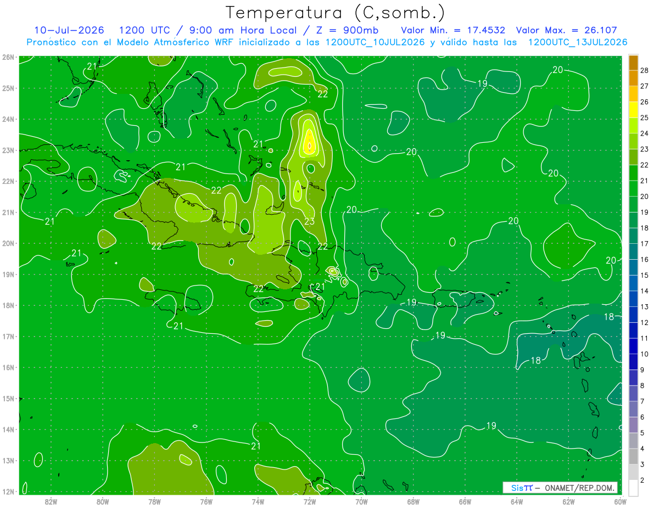Viewport: 659px width, 509px height.
Task: Click '1200UTC_13JUL2026' valid-until time text
Action: point(578,42)
